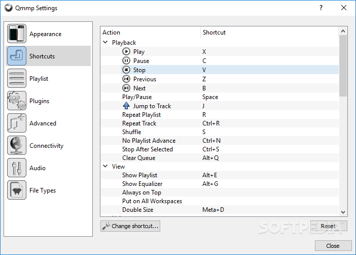This screenshot has width=356, height=255.
Task: Select the Double Size row
Action: [220, 210]
